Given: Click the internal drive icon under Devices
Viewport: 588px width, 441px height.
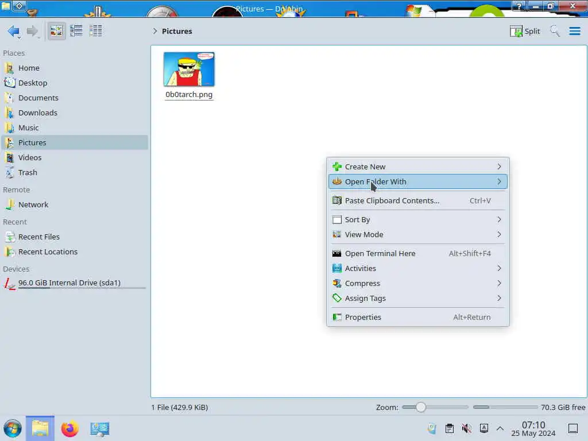Looking at the screenshot, I should 10,284.
